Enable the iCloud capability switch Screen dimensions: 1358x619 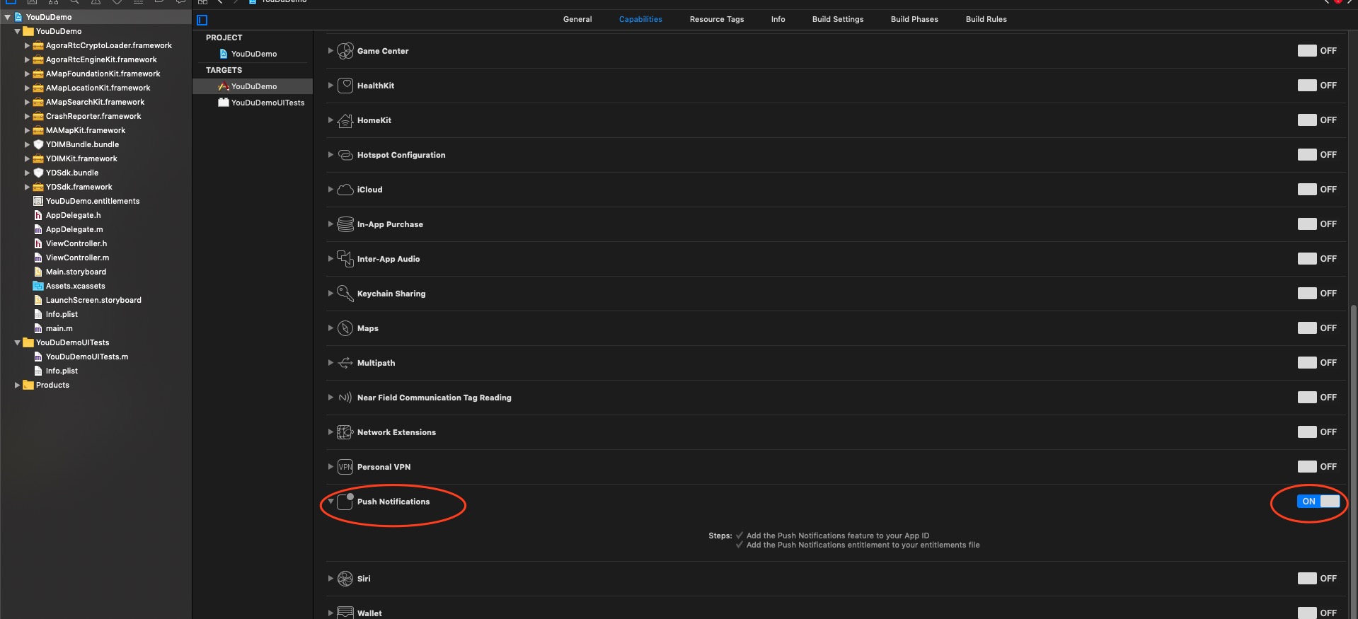tap(1316, 190)
